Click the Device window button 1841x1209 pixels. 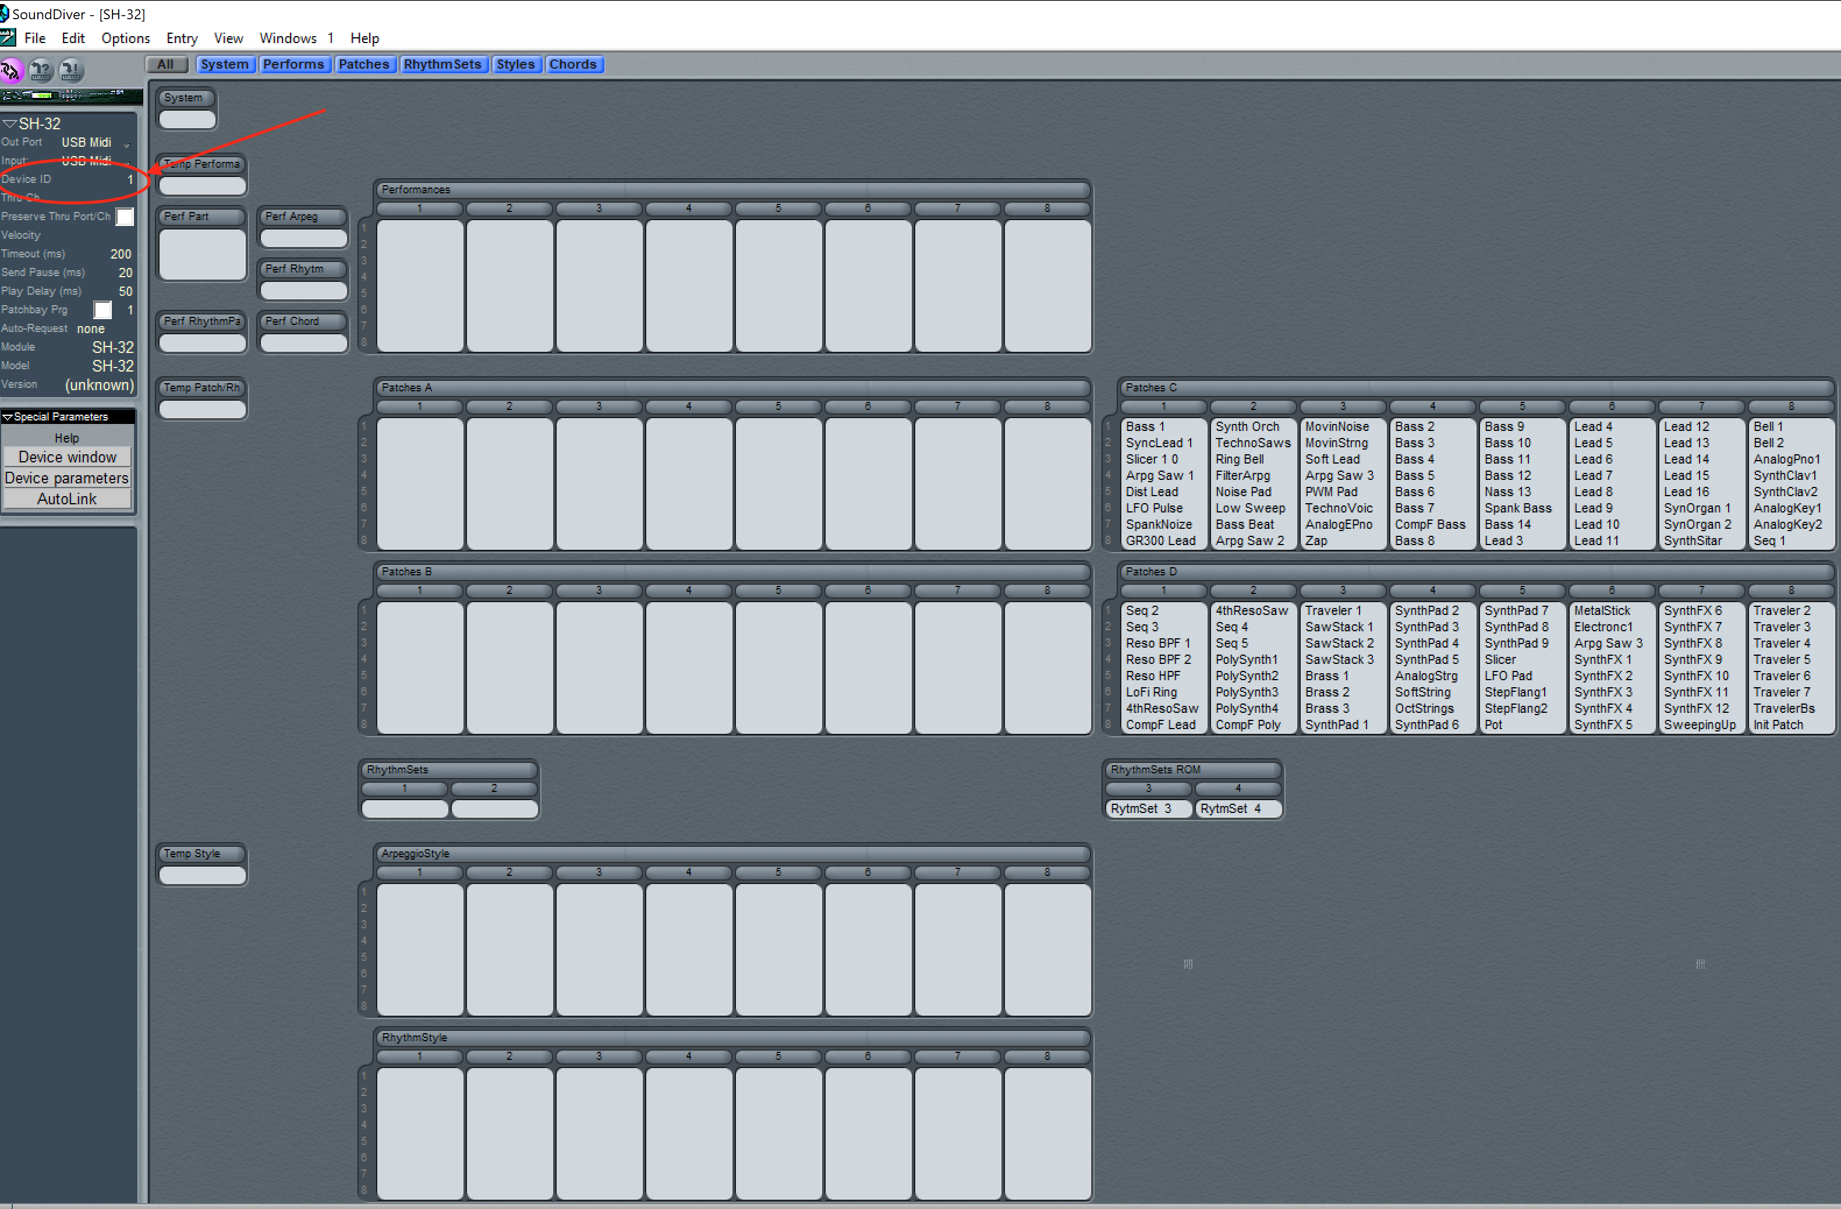pyautogui.click(x=68, y=457)
